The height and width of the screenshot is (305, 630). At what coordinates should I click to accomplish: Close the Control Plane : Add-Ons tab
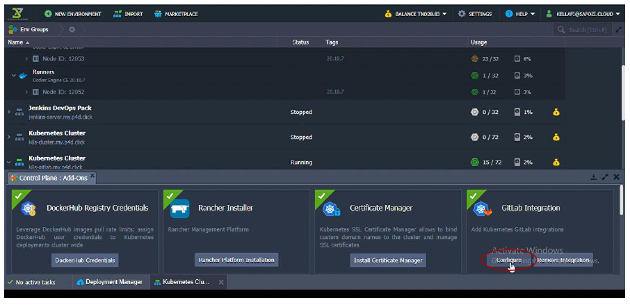tap(92, 176)
